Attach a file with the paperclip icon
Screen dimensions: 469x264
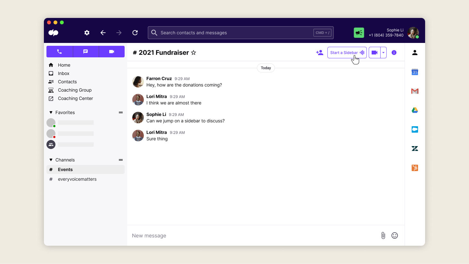point(383,235)
